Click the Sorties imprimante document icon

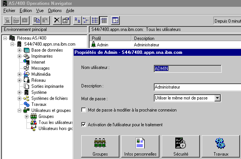[x=26, y=86]
